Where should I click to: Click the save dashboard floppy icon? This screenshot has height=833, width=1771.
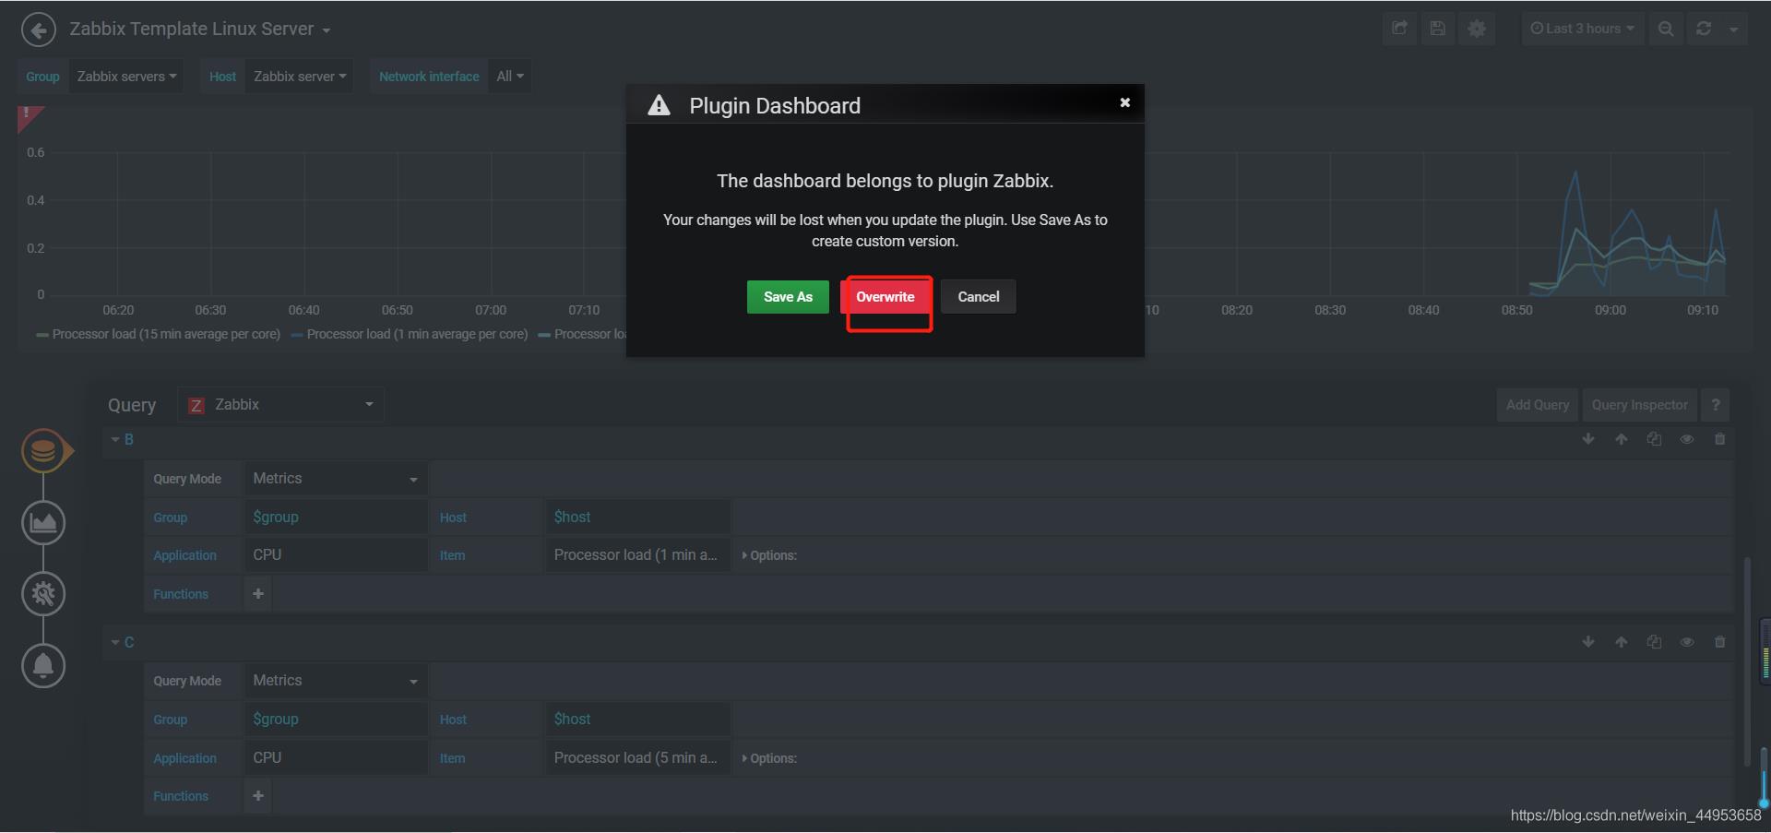pos(1437,29)
